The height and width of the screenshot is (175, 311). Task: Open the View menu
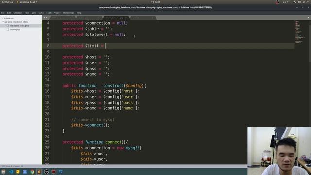point(34,13)
